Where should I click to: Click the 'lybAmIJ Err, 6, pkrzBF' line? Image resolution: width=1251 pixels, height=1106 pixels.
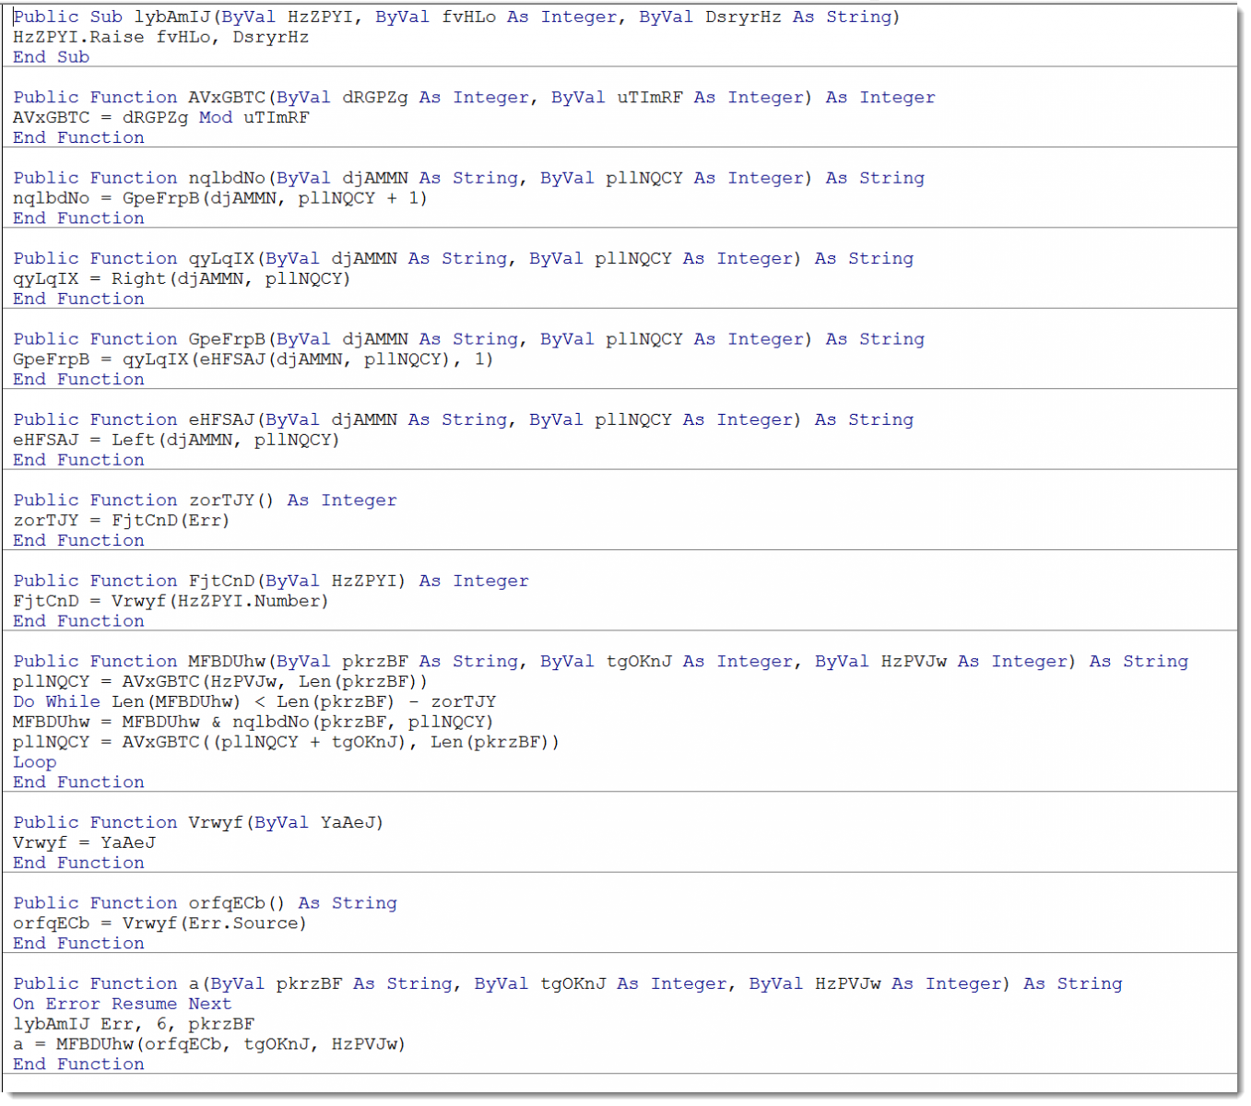134,1024
